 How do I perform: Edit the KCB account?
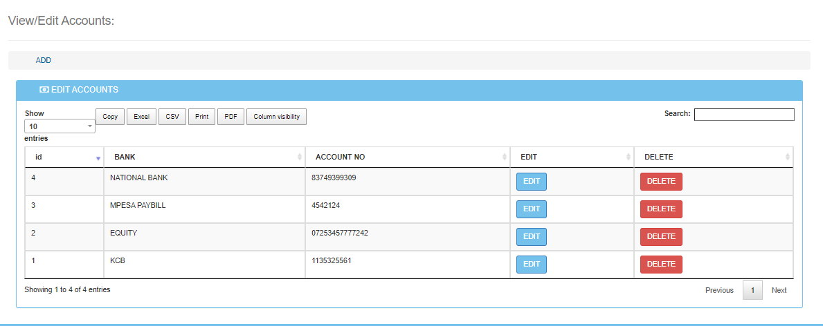(531, 265)
